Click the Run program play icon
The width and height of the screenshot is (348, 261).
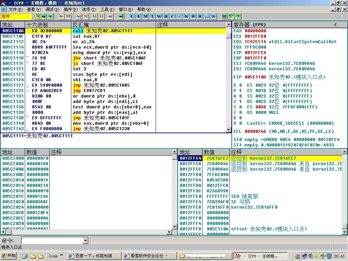pyautogui.click(x=61, y=16)
